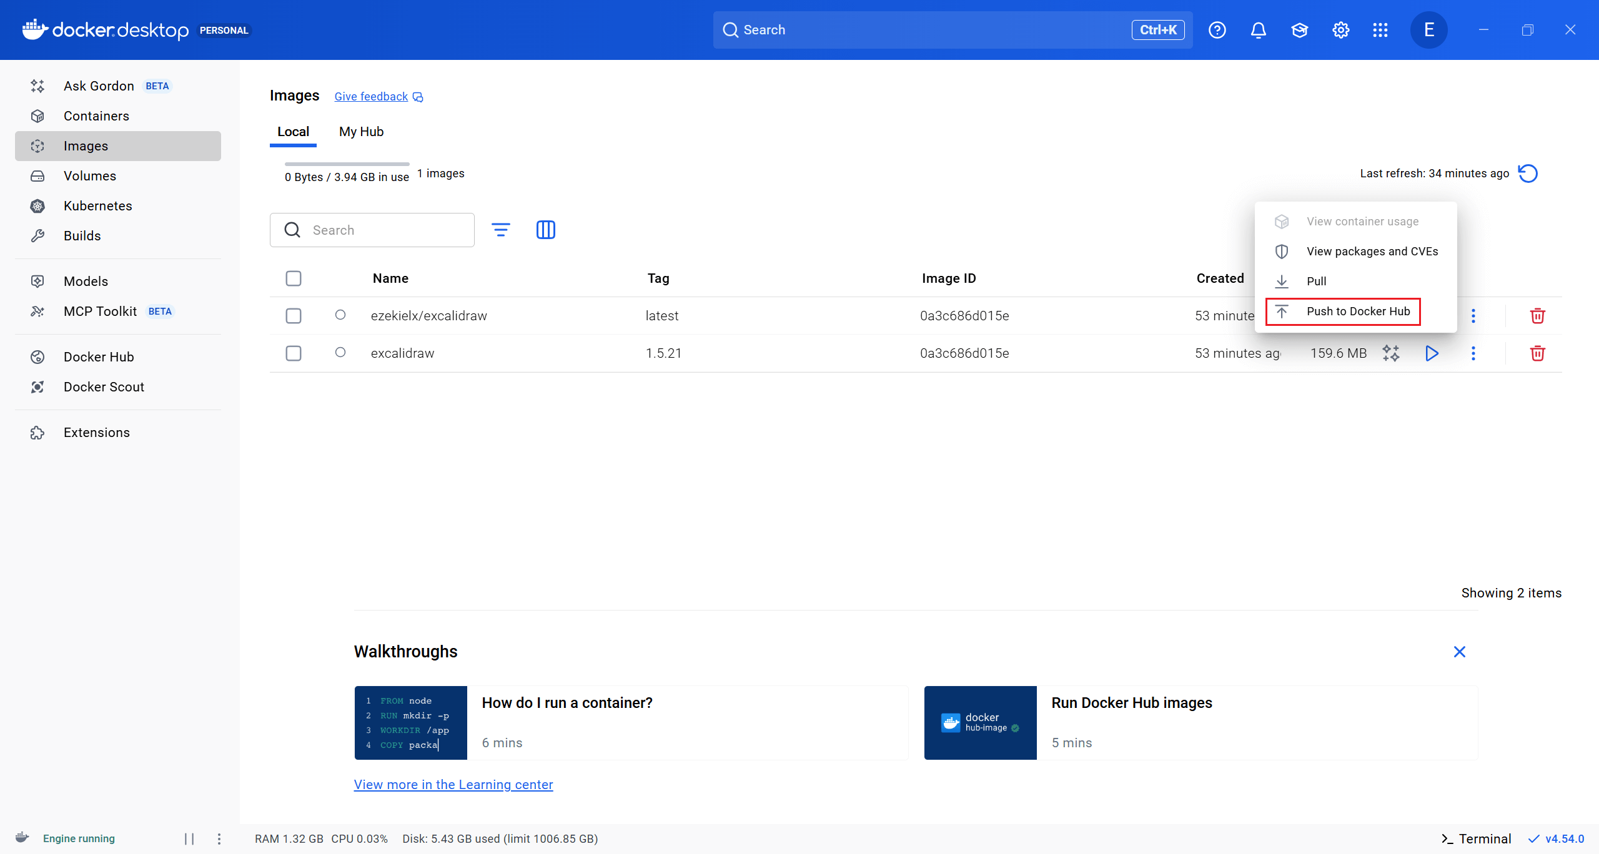Click the refresh images icon
Viewport: 1599px width, 854px height.
tap(1528, 174)
